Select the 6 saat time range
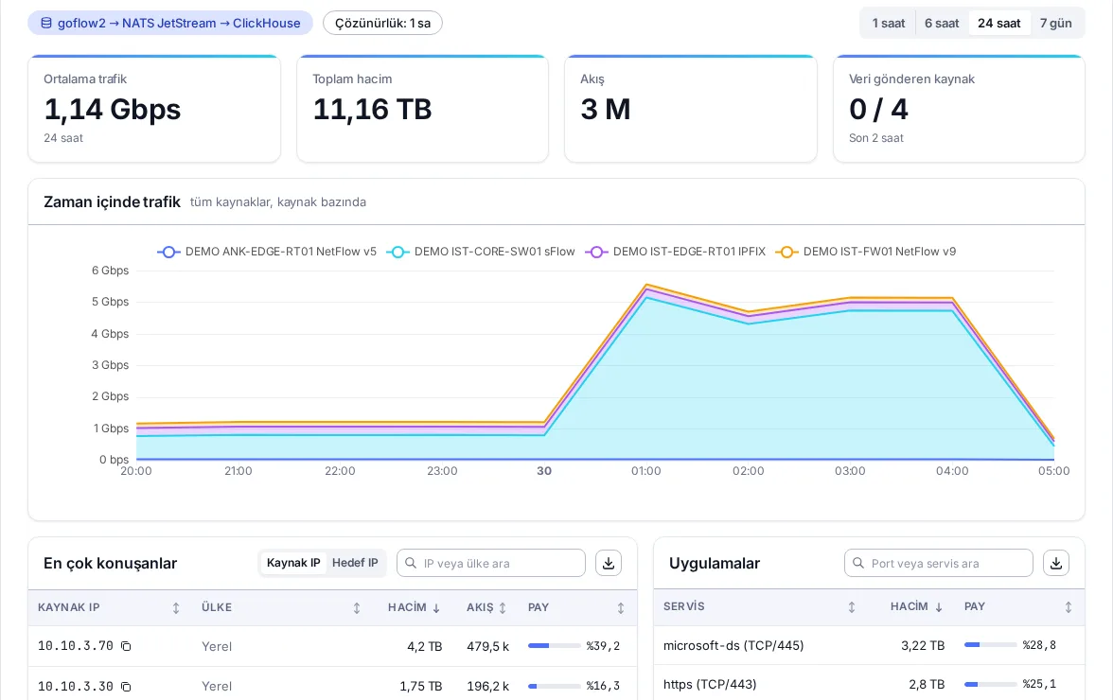 coord(942,24)
